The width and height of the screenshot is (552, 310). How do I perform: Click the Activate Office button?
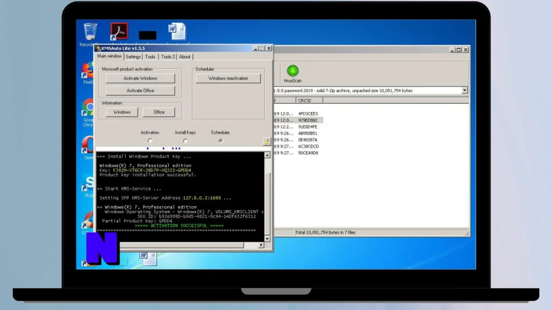tap(140, 90)
